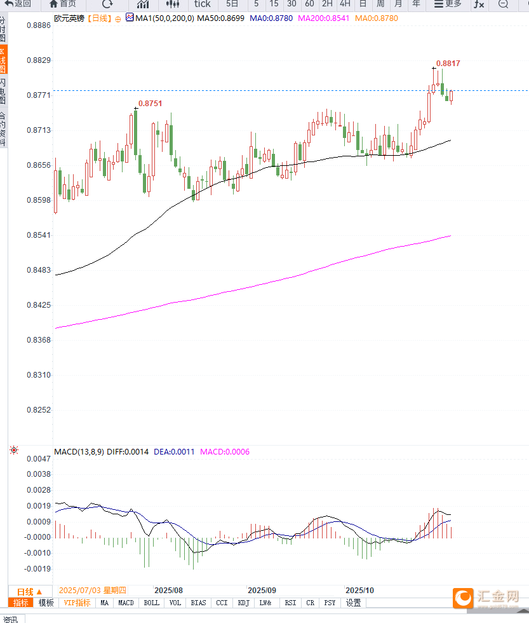
Task: Click the MACD(13,8,9) indicator label
Action: click(x=79, y=452)
